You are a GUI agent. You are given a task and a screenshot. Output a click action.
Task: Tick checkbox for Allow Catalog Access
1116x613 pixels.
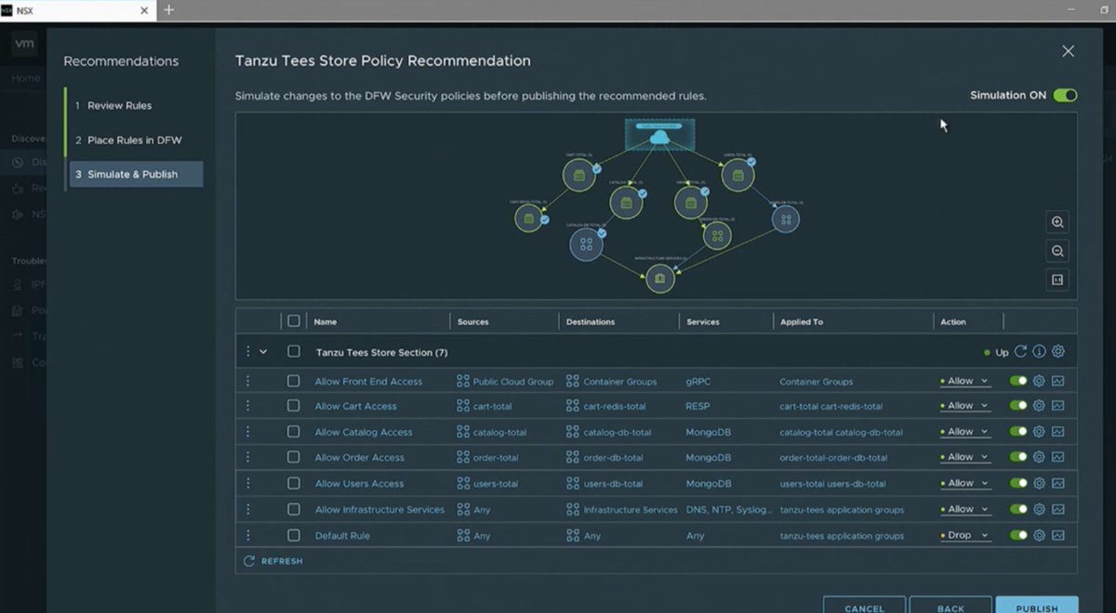(x=294, y=432)
